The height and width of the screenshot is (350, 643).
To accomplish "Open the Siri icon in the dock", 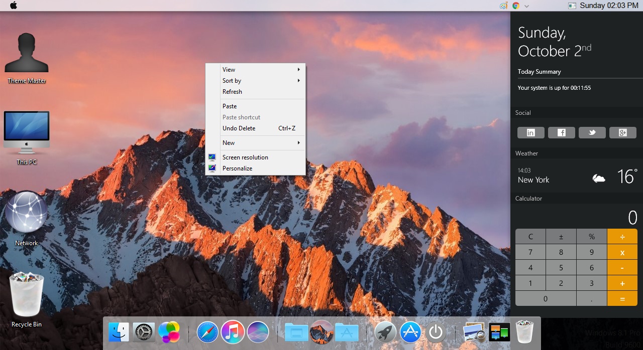I will pos(258,332).
